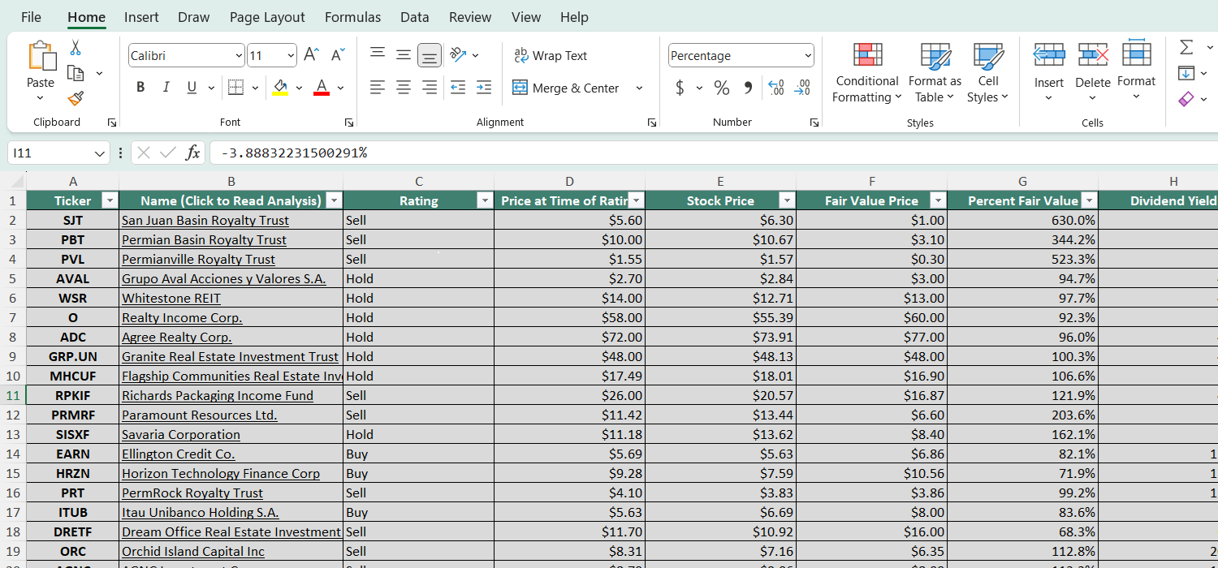Viewport: 1218px width, 568px height.
Task: Click the Increase Indent icon
Action: (484, 87)
